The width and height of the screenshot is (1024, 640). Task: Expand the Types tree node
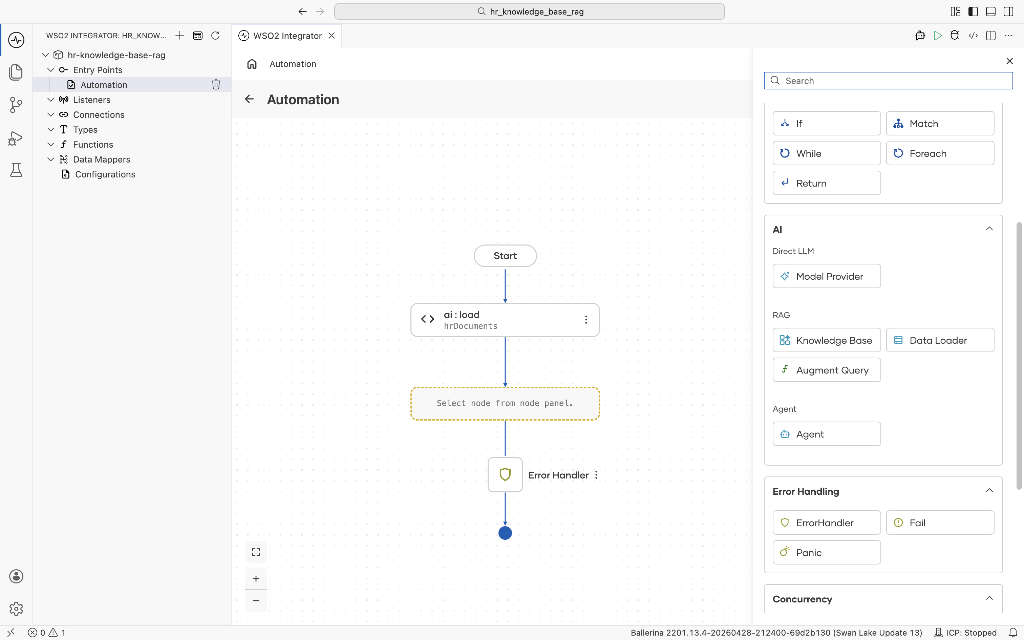(51, 129)
